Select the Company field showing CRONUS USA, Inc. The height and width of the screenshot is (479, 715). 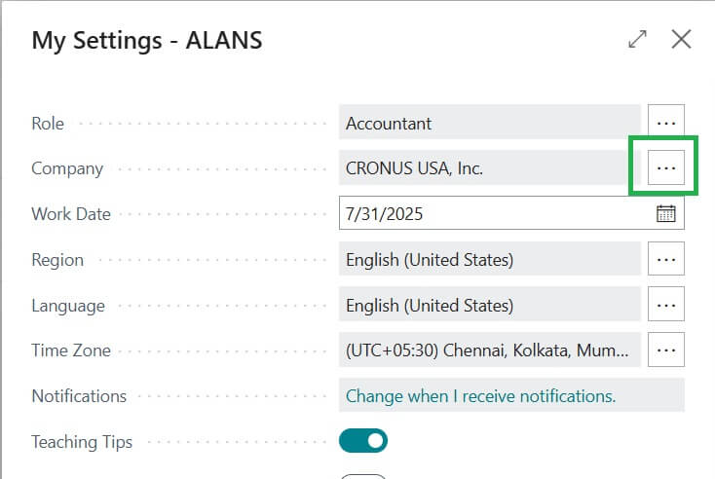pos(489,168)
